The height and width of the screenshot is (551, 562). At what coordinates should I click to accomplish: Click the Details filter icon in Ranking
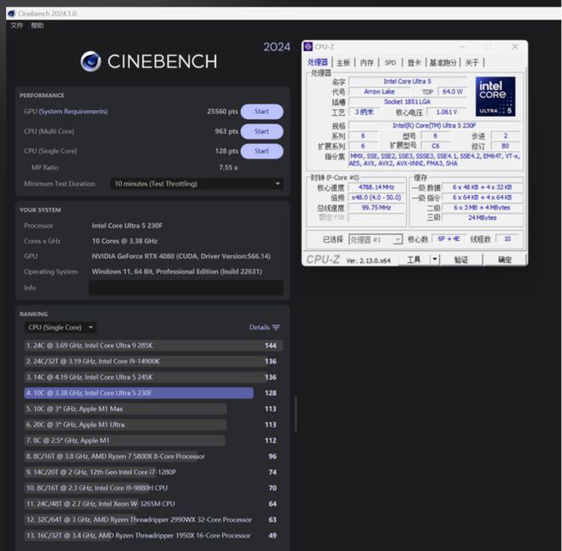pyautogui.click(x=276, y=328)
